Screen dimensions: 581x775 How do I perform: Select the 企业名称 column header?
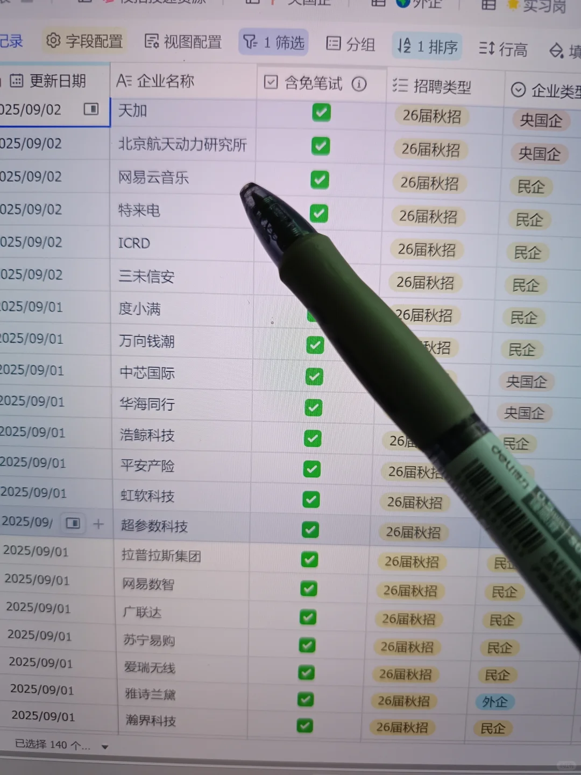coord(183,81)
